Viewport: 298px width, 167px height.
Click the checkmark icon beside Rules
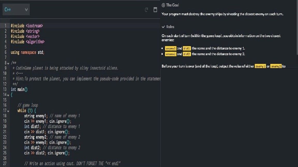point(163,27)
